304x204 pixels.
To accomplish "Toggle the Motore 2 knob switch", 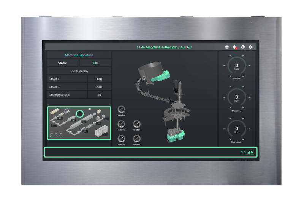I will (121, 124).
